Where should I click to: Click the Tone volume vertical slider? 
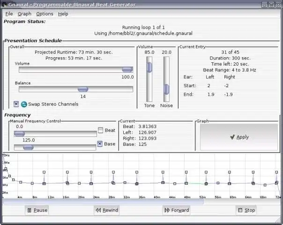(149, 79)
